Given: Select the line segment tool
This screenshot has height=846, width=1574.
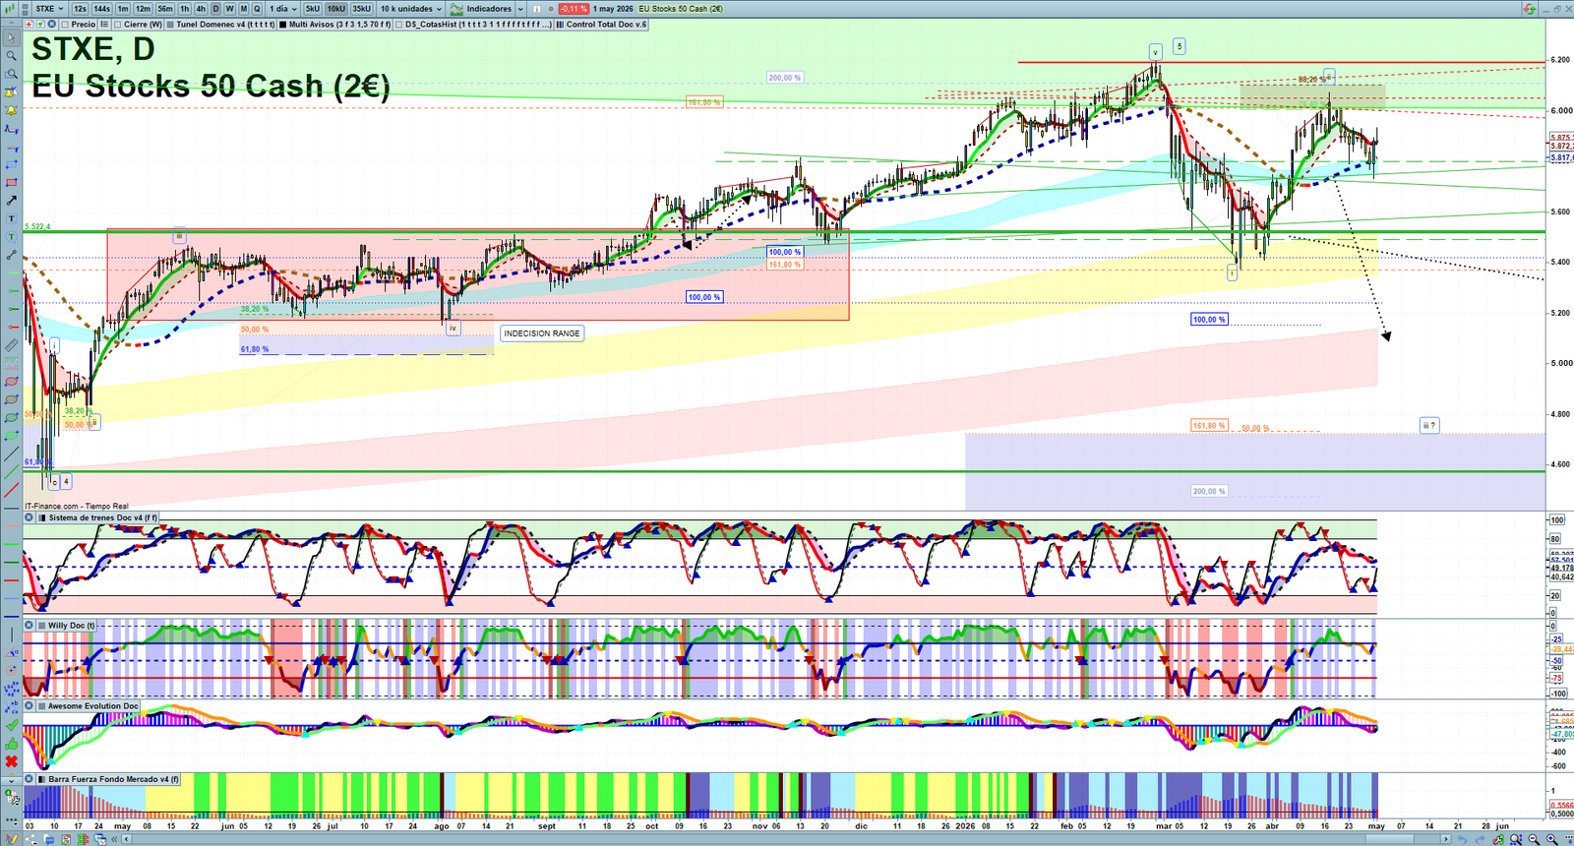Looking at the screenshot, I should click(x=11, y=255).
